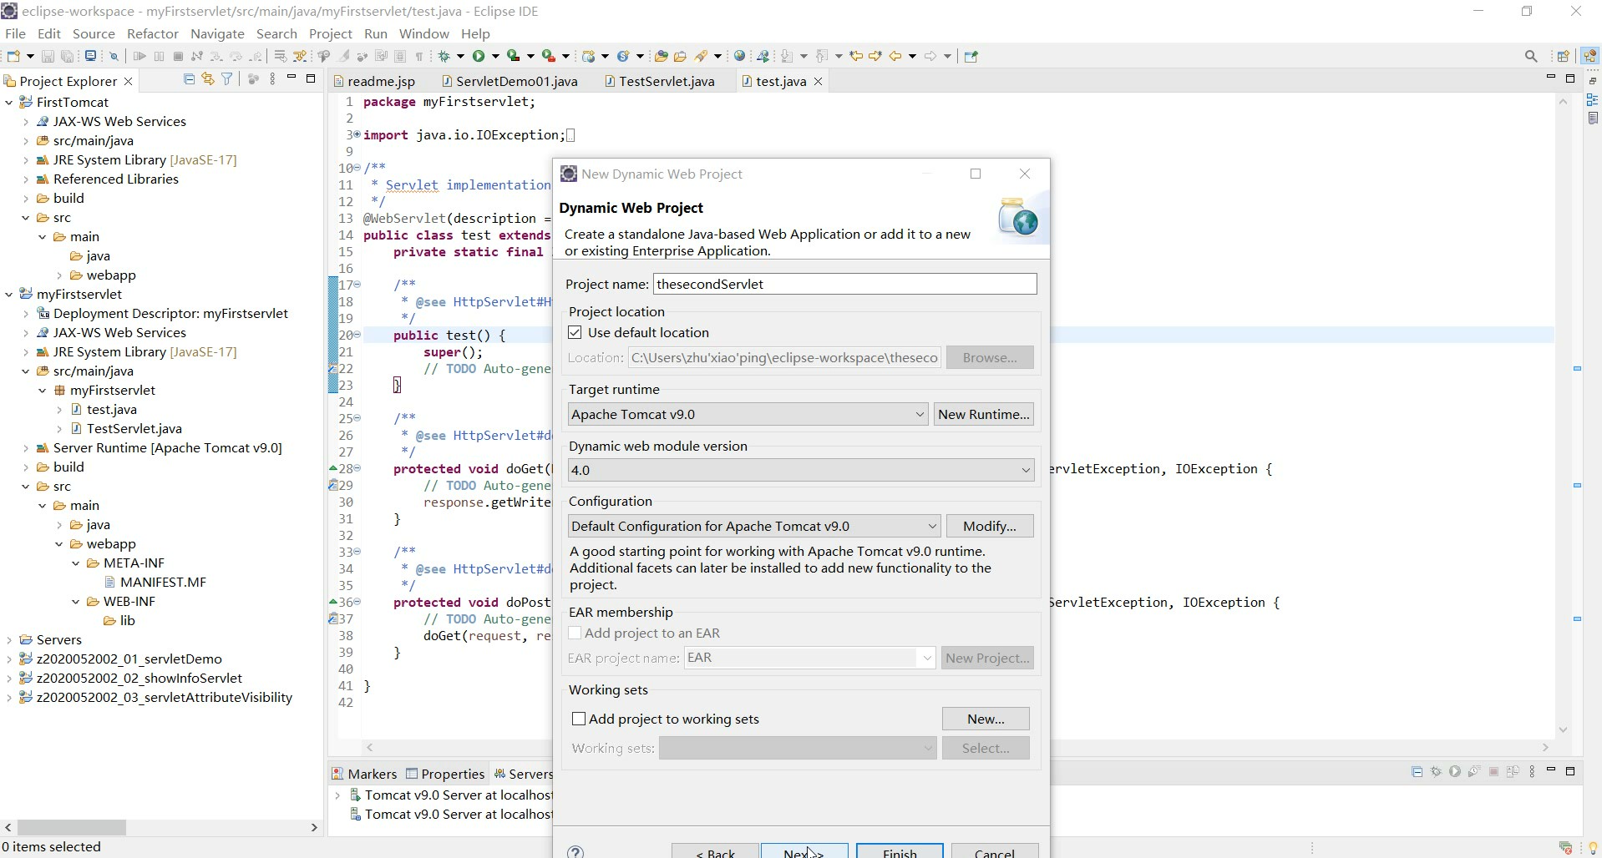The image size is (1602, 858).
Task: Open the Refactor menu
Action: coord(152,33)
